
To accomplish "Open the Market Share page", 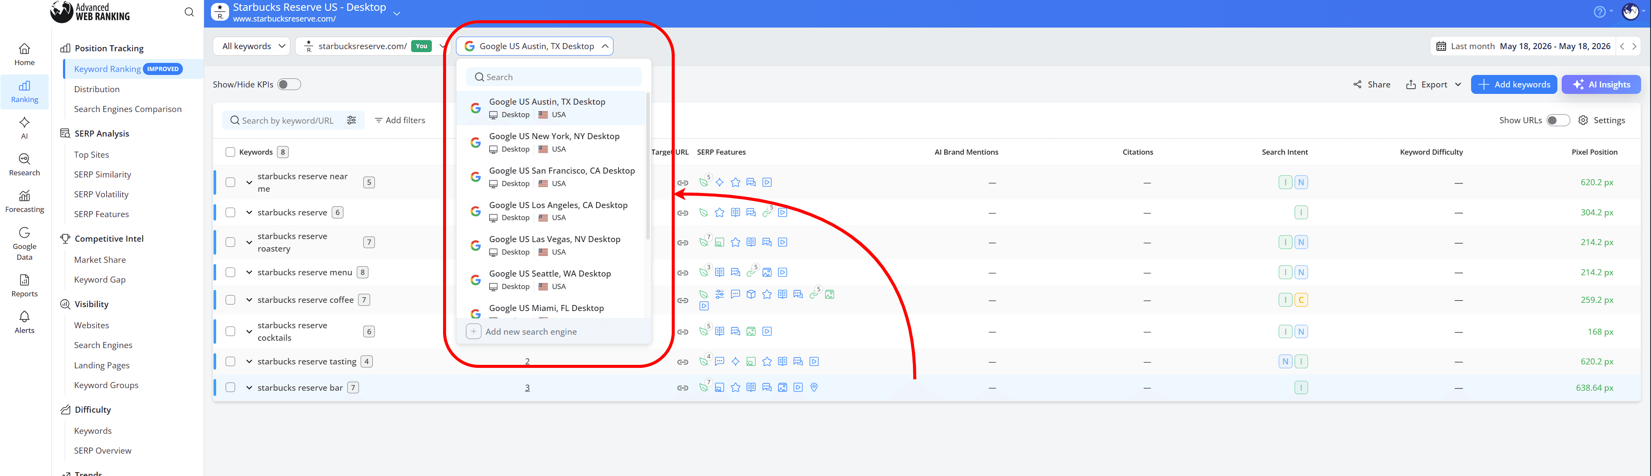I will pyautogui.click(x=100, y=260).
